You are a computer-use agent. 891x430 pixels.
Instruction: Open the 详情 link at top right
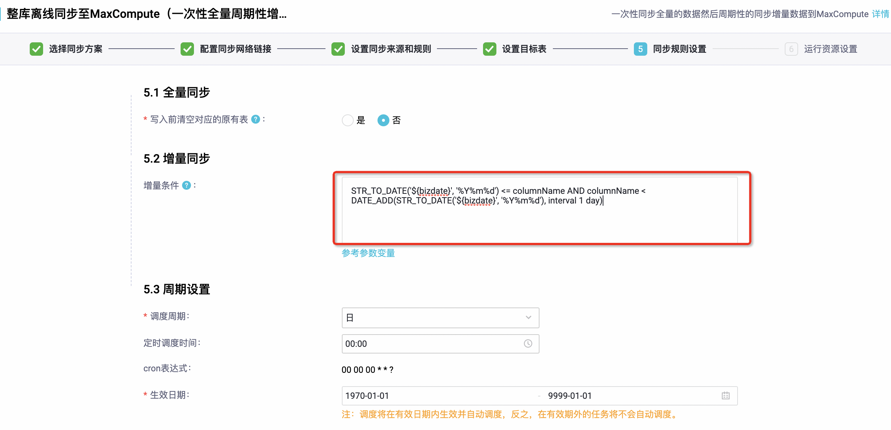(881, 14)
